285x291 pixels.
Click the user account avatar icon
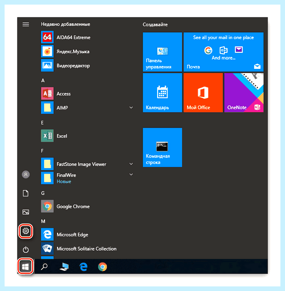click(x=26, y=174)
